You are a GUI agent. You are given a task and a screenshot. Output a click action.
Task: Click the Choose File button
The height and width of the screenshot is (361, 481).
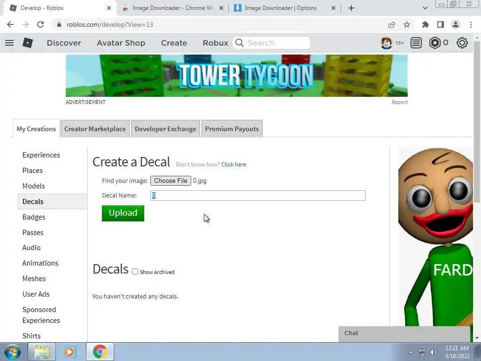click(x=171, y=181)
